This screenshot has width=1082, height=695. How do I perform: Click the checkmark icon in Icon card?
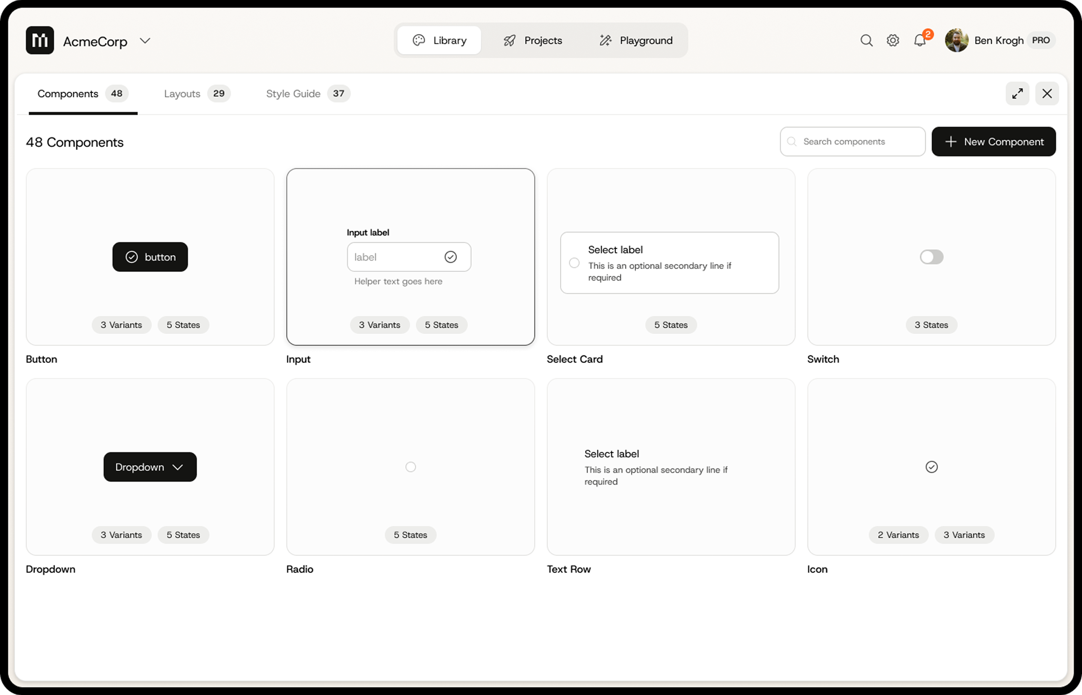(931, 467)
